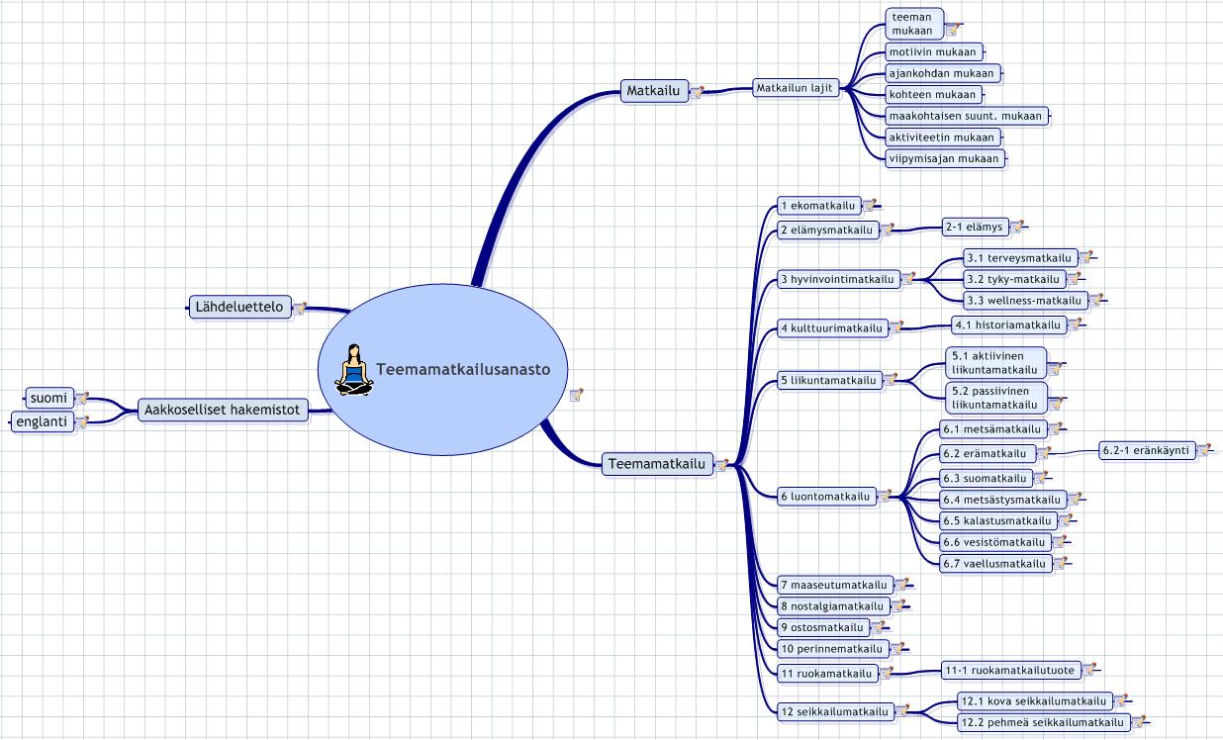Open the central topic's note icon

[576, 396]
